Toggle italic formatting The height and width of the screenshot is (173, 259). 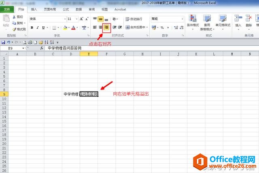38,28
